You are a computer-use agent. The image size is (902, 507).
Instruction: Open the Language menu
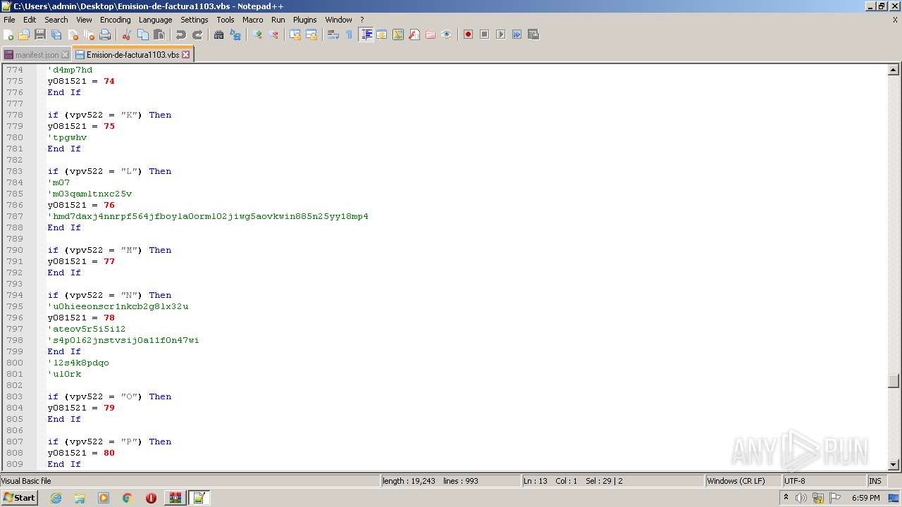pyautogui.click(x=155, y=20)
